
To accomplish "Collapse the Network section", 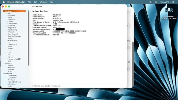I will pyautogui.click(x=4, y=63).
